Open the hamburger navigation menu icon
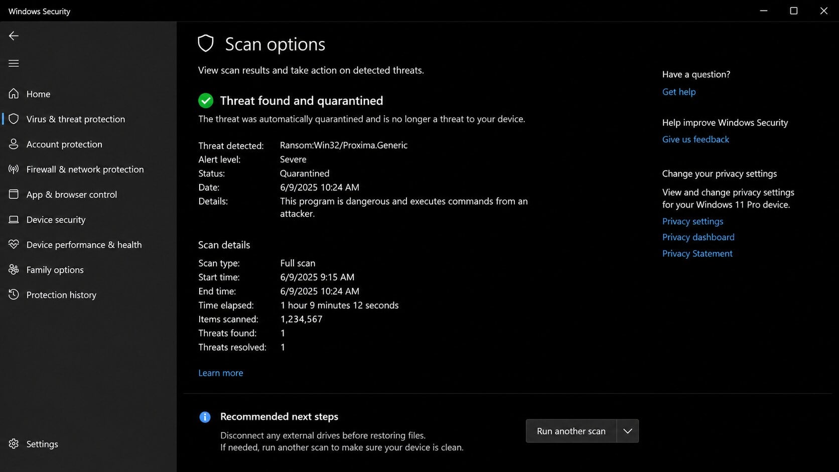The height and width of the screenshot is (472, 839). point(14,63)
